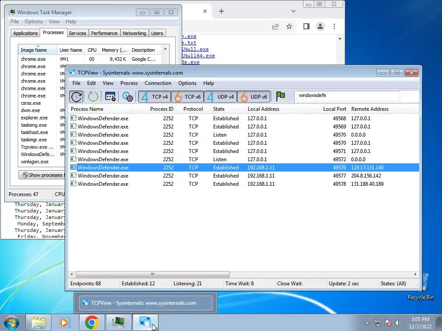Open Task Manager Options menu
442x331 pixels.
(34, 22)
